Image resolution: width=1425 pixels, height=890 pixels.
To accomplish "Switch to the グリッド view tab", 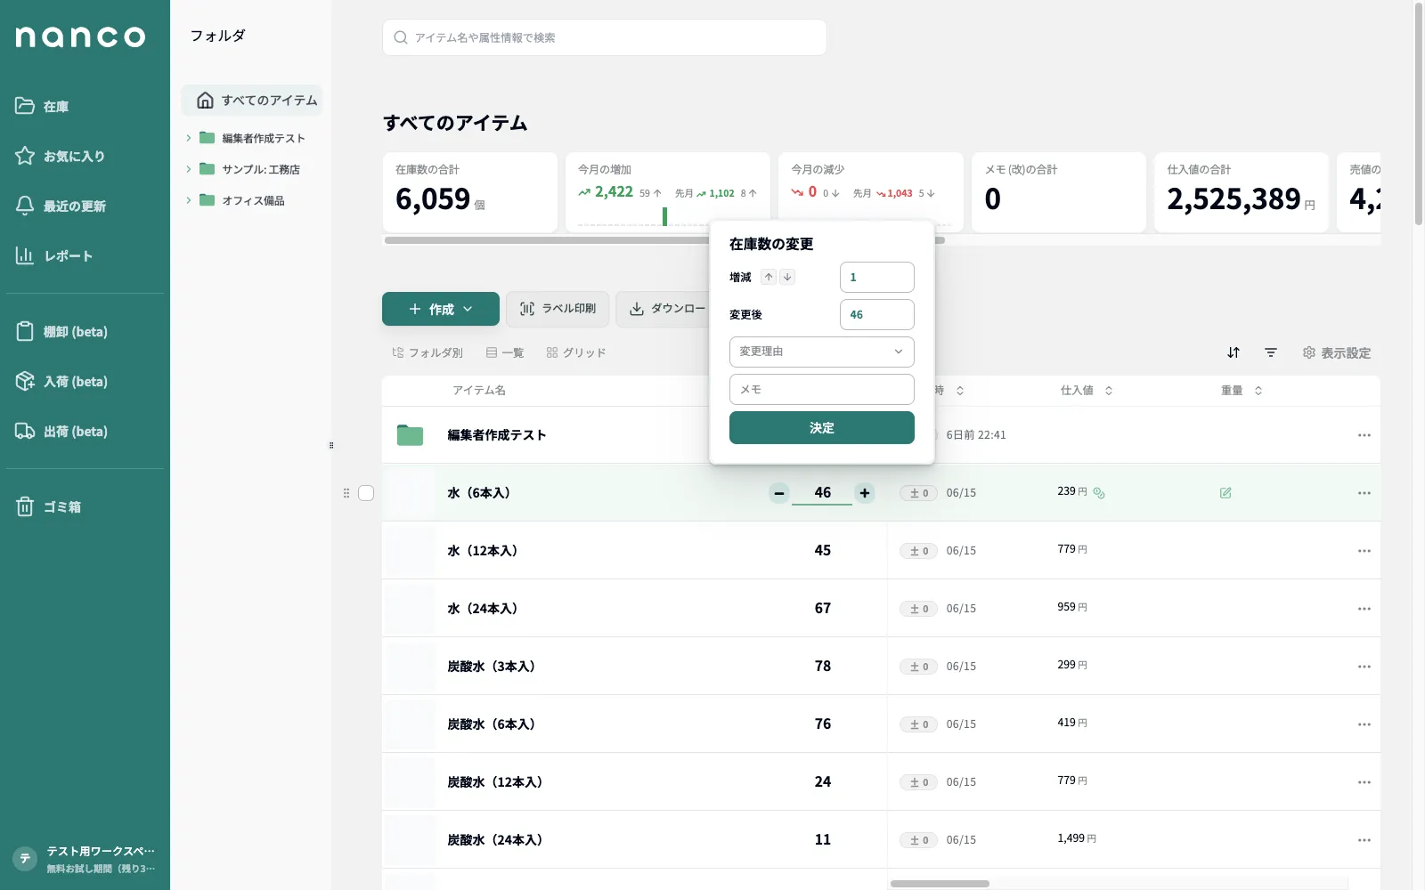I will [576, 352].
